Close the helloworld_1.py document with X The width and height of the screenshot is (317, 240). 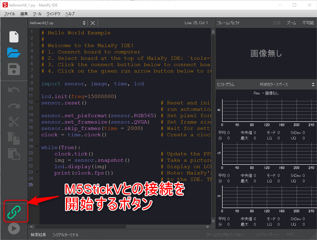pos(93,23)
